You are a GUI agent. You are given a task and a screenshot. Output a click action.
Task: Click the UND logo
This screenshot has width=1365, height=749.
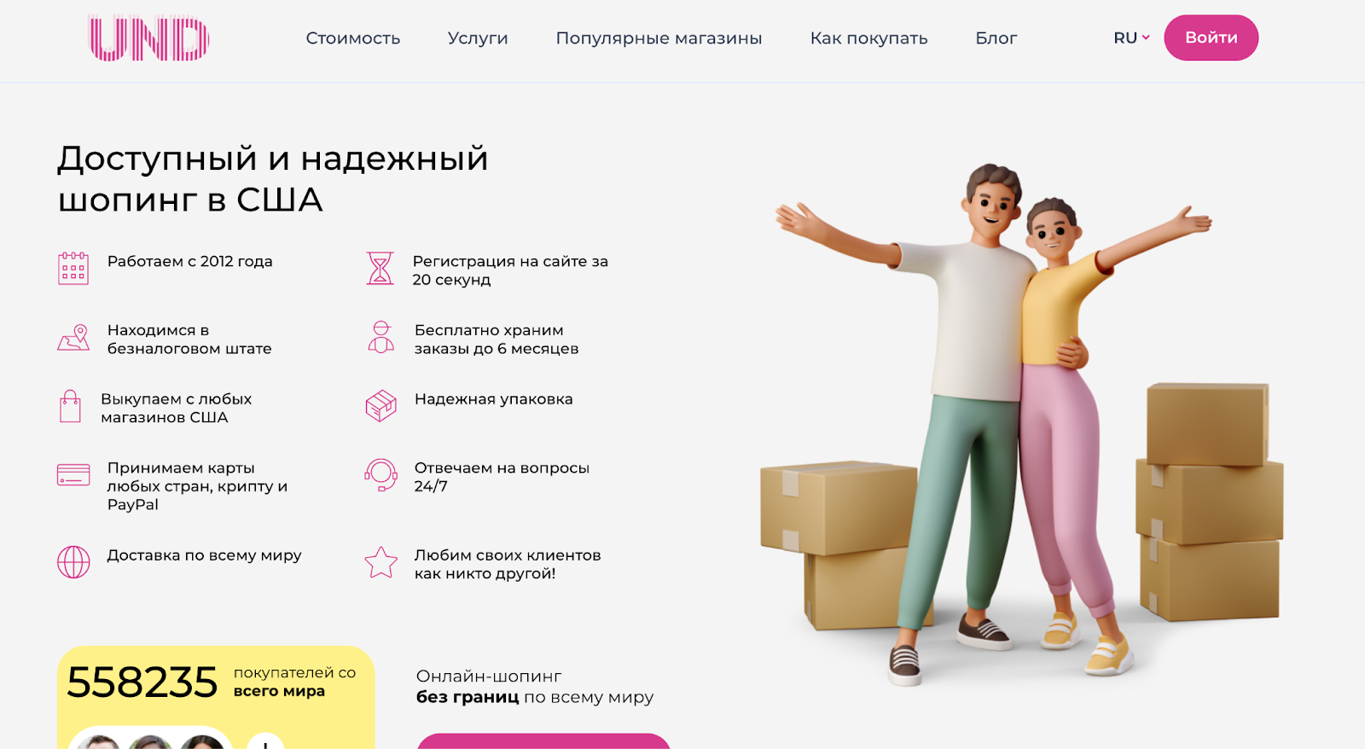click(x=149, y=38)
